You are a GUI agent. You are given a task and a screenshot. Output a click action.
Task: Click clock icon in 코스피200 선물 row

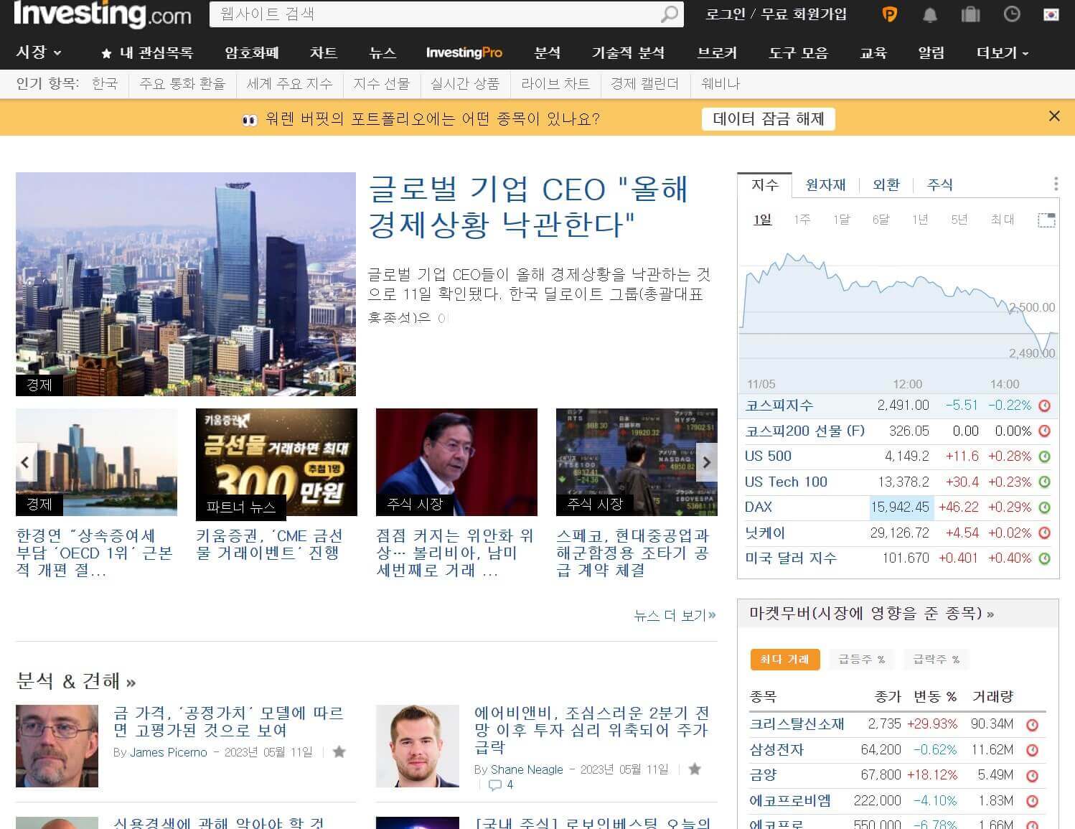click(x=1045, y=431)
